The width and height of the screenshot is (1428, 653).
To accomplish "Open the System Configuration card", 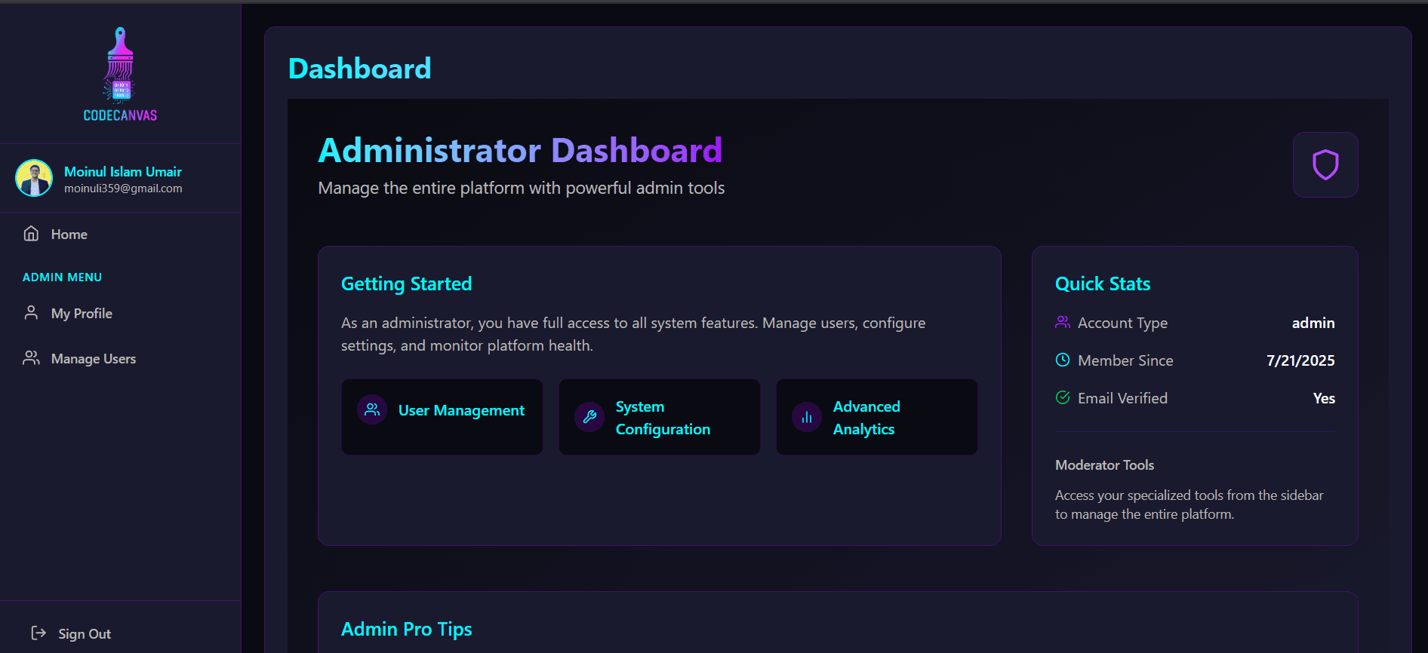I will click(x=662, y=418).
